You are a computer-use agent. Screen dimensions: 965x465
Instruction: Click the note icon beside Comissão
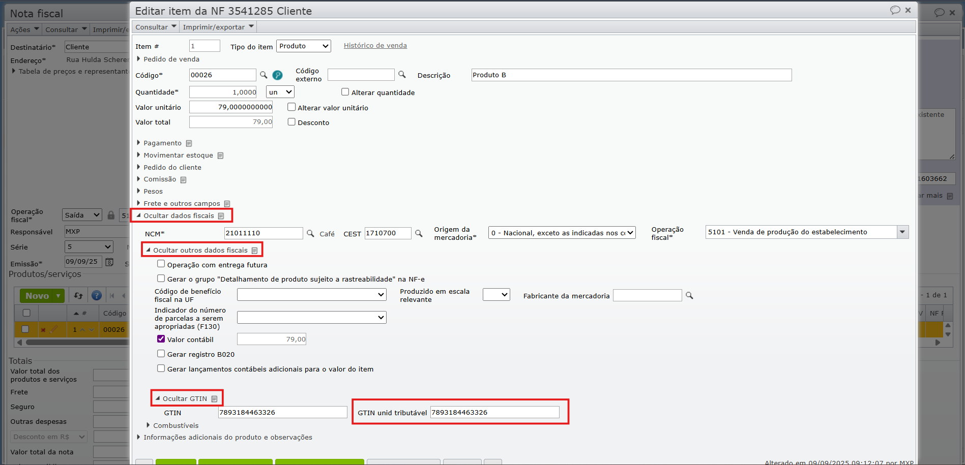click(183, 180)
